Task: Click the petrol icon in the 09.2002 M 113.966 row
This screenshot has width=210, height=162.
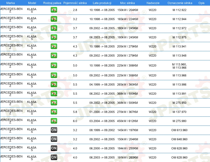Action: (x=54, y=75)
